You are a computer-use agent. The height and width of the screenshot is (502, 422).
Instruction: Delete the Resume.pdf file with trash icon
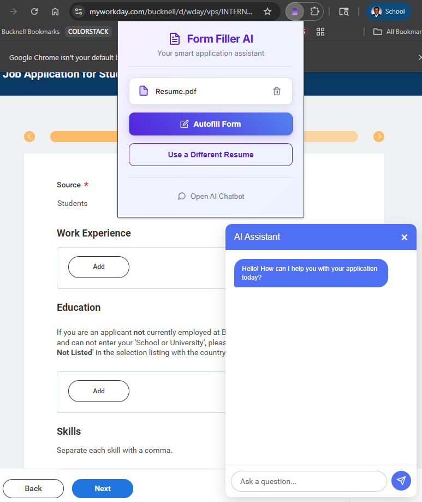277,91
